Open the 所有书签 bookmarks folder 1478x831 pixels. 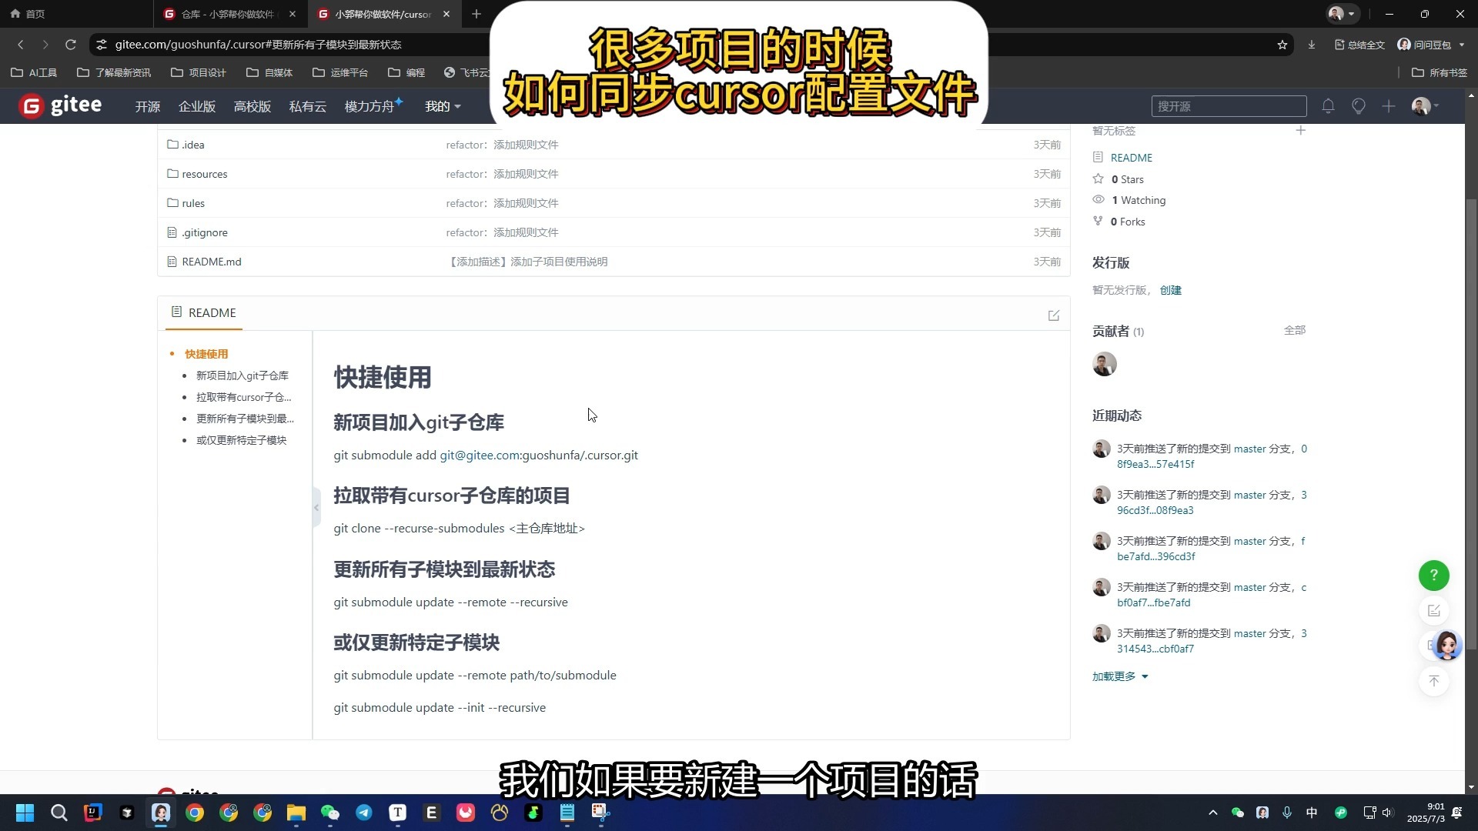(x=1440, y=72)
